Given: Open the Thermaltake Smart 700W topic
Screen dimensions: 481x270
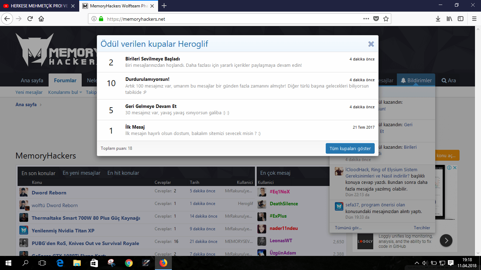Looking at the screenshot, I should pyautogui.click(x=86, y=218).
